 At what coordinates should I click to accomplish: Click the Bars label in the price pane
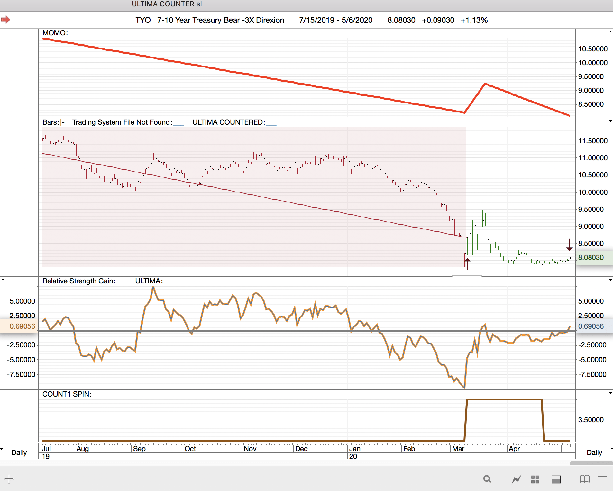51,122
